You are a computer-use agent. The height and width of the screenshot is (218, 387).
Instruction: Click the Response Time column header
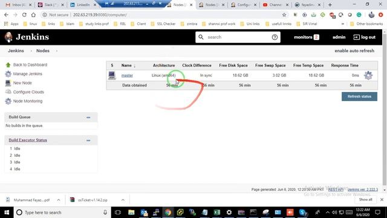(345, 65)
